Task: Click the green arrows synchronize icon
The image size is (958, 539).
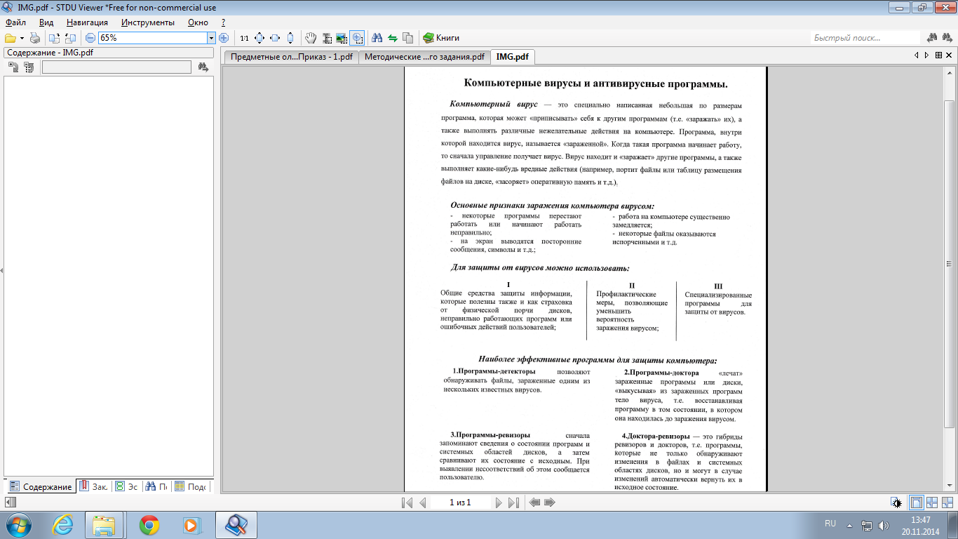Action: point(393,38)
